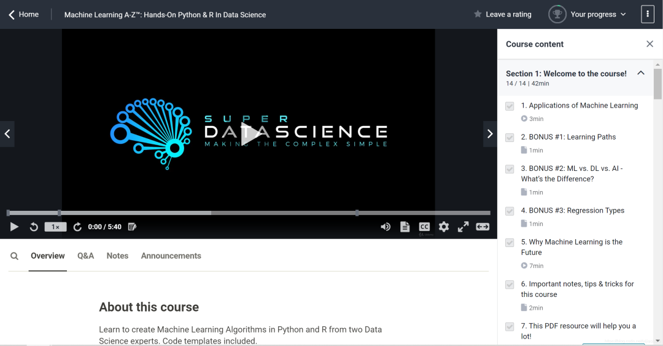Switch to the Announcements tab
Screen dimensions: 663x346
click(171, 256)
